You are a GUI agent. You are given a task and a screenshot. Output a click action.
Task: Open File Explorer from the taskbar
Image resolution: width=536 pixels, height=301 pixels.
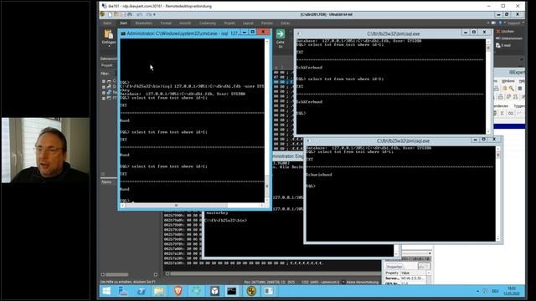[x=159, y=291]
